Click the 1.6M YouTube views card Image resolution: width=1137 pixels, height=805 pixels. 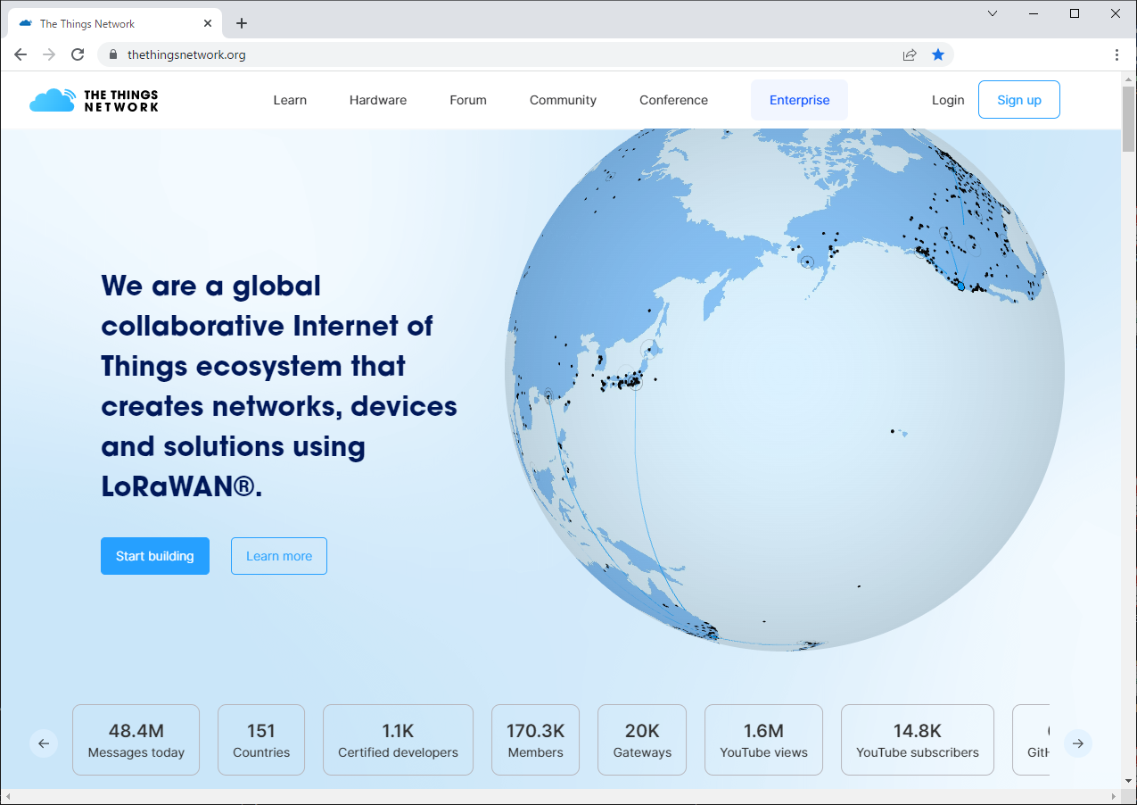[x=763, y=740]
